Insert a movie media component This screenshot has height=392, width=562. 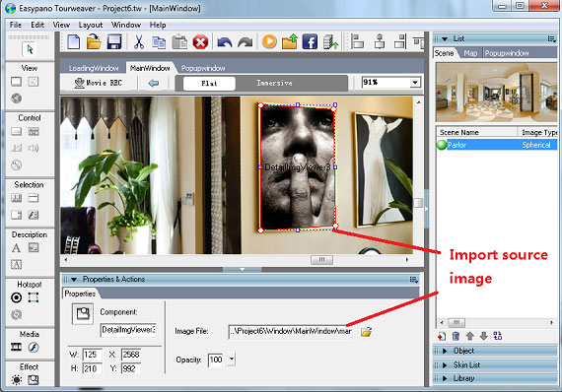click(16, 347)
